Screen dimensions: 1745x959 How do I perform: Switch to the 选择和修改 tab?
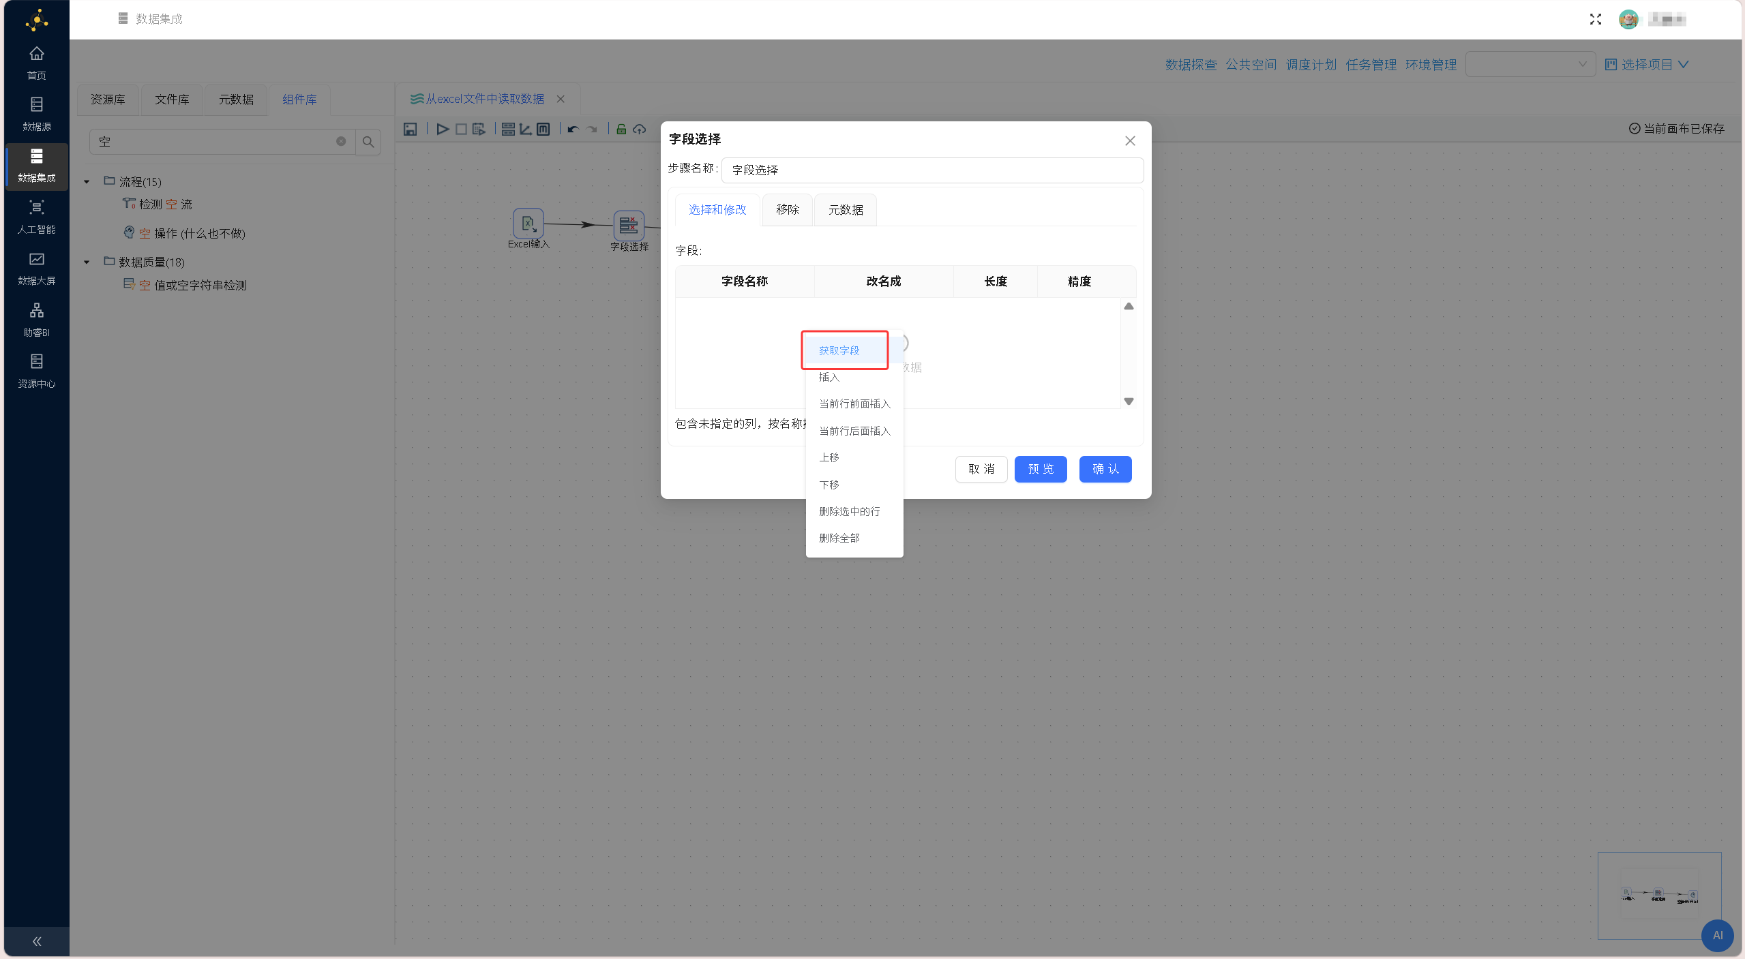(717, 210)
